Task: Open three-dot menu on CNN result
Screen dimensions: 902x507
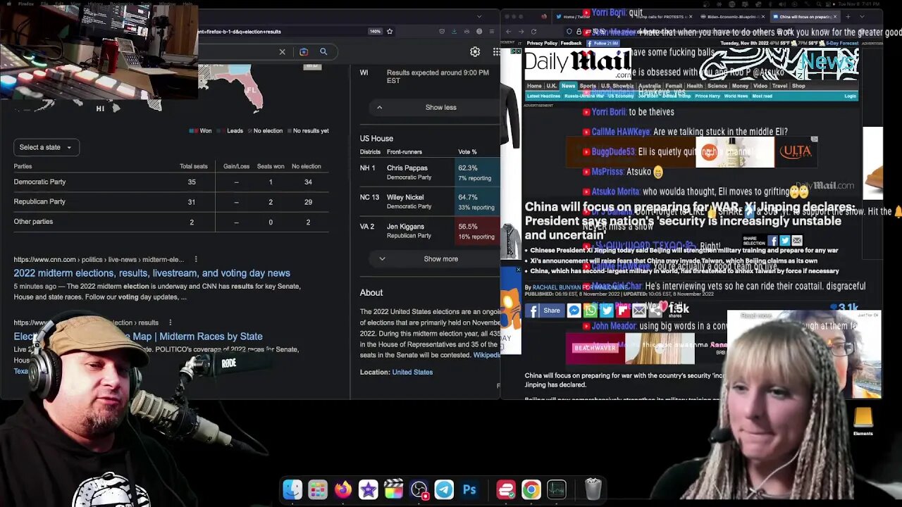Action: click(x=196, y=259)
